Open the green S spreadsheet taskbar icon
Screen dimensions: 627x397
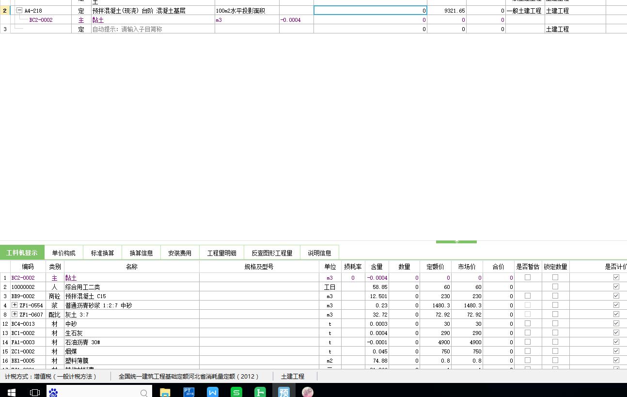click(x=236, y=392)
